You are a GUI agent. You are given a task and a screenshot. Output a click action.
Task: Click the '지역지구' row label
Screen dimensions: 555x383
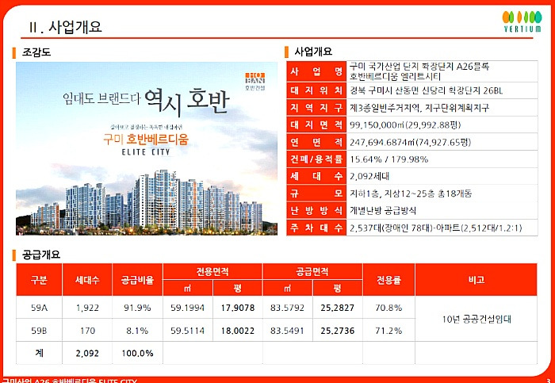(x=316, y=108)
